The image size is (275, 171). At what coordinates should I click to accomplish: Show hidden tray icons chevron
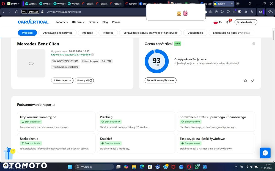(x=236, y=167)
